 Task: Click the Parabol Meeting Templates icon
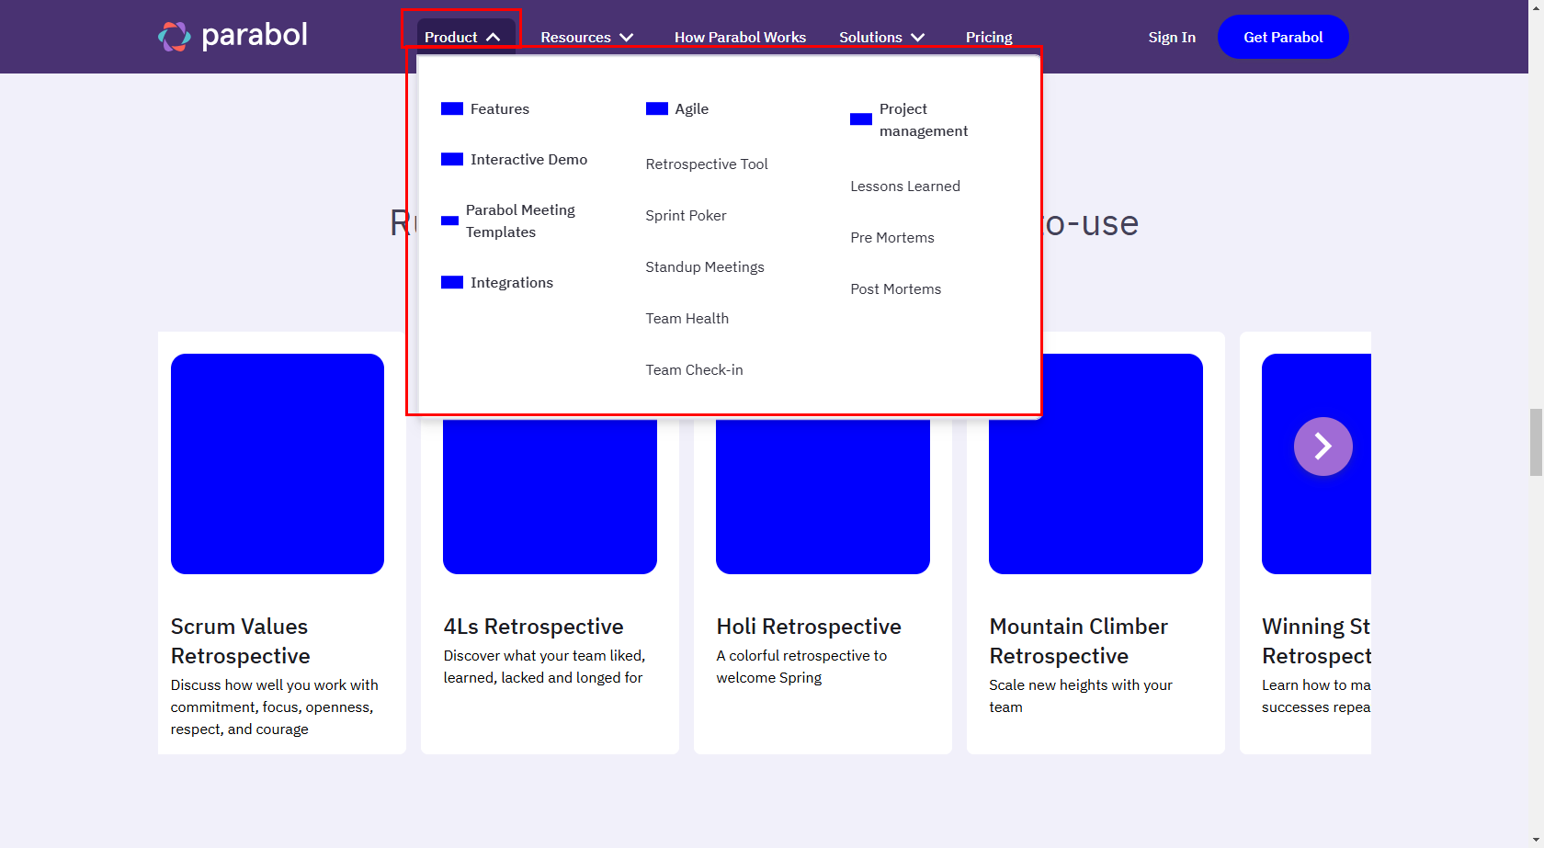tap(449, 220)
